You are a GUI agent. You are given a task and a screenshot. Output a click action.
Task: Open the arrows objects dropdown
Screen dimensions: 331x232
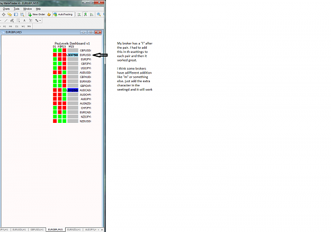click(x=38, y=21)
